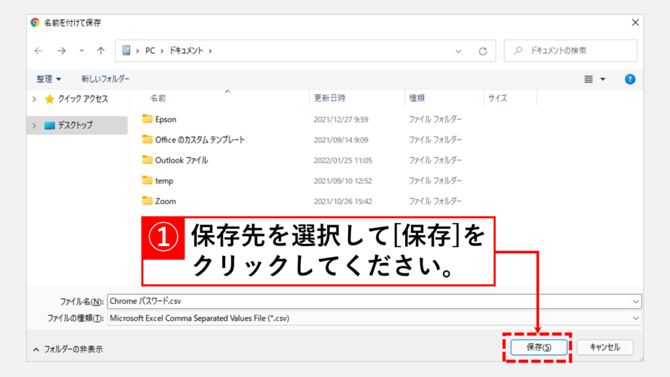Select the Zoom folder
The height and width of the screenshot is (377, 670).
tap(165, 201)
